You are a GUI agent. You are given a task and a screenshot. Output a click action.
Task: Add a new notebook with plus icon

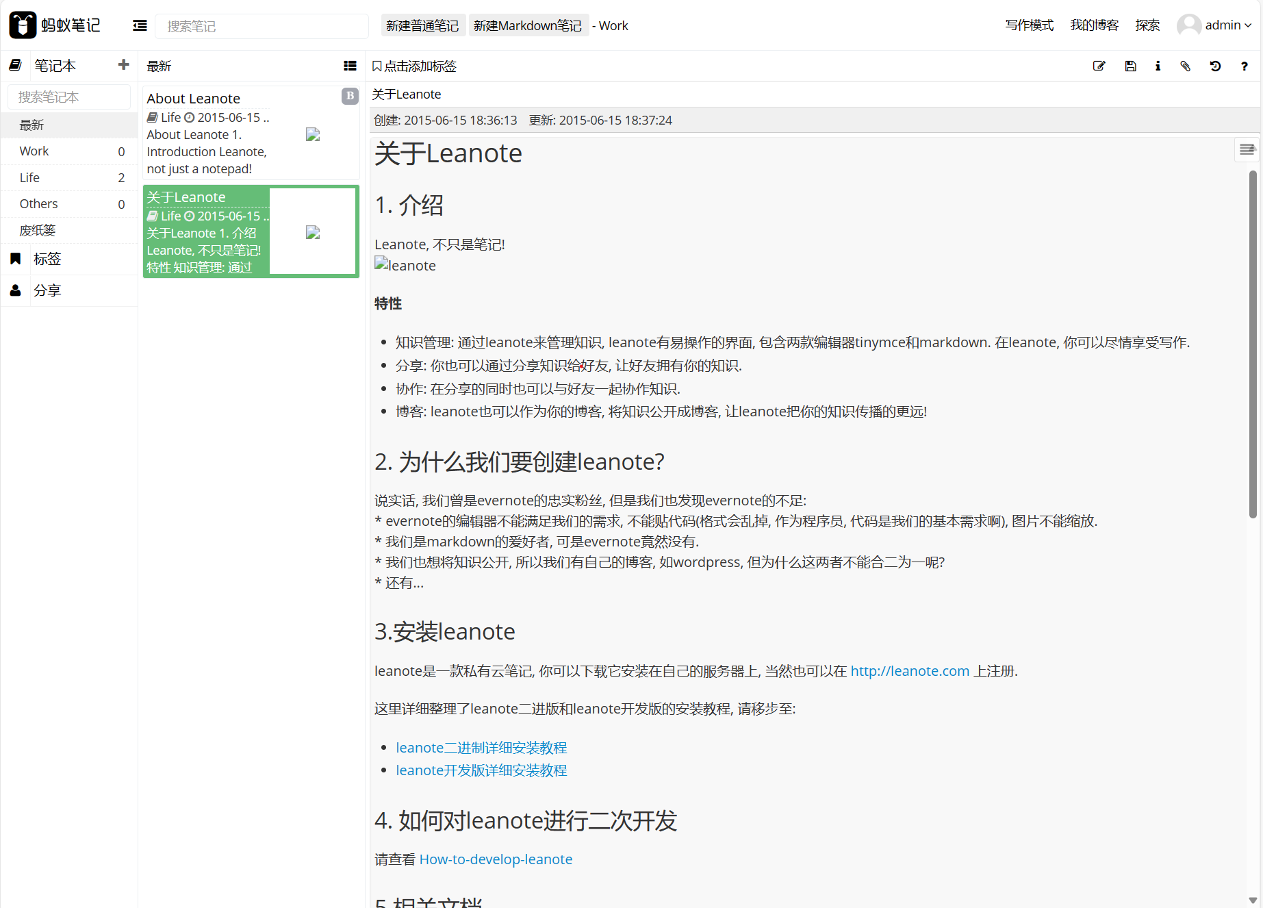pos(123,65)
